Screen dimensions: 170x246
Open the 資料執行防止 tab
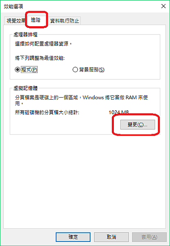click(64, 21)
